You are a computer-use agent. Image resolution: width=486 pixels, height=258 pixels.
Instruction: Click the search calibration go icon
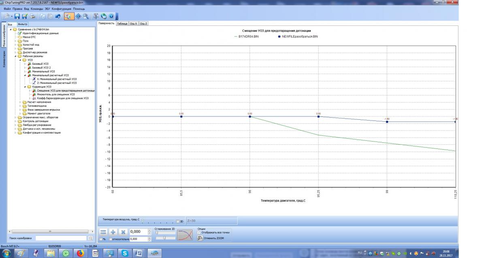(90, 238)
